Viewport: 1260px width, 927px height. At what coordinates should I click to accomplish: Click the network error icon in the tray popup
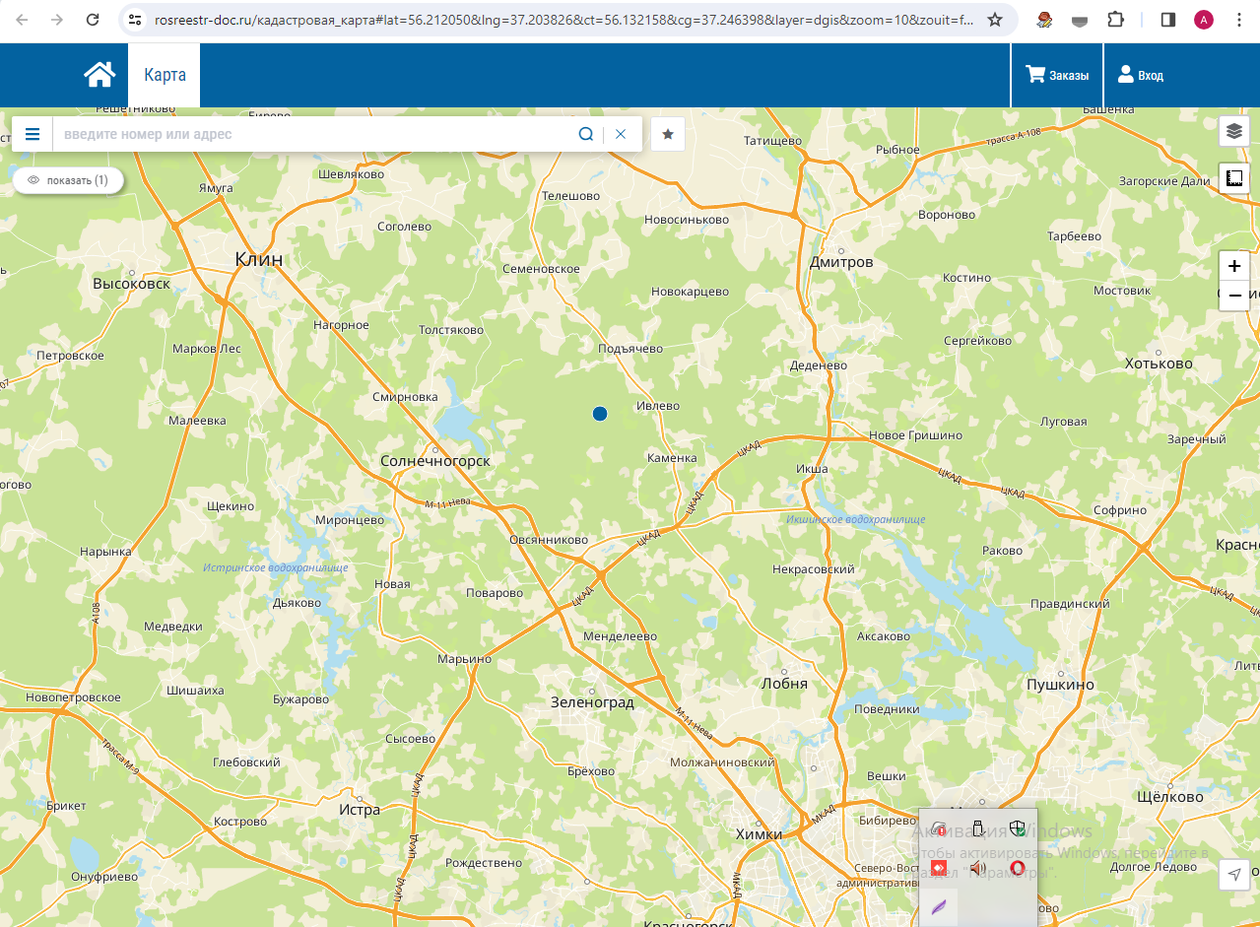(938, 828)
